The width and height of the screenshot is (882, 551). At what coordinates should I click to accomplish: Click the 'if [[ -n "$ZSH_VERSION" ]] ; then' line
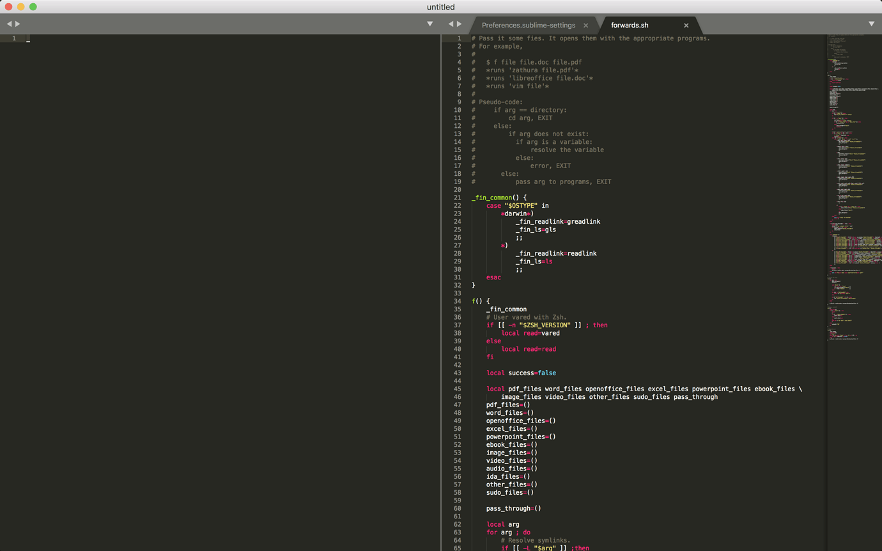pos(547,325)
